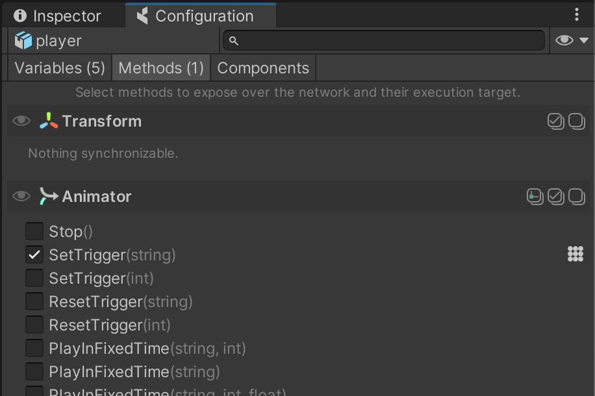
Task: Enable the Stop() method checkbox
Action: 34,232
